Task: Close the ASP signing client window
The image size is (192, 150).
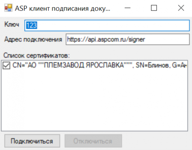Action: pos(181,8)
